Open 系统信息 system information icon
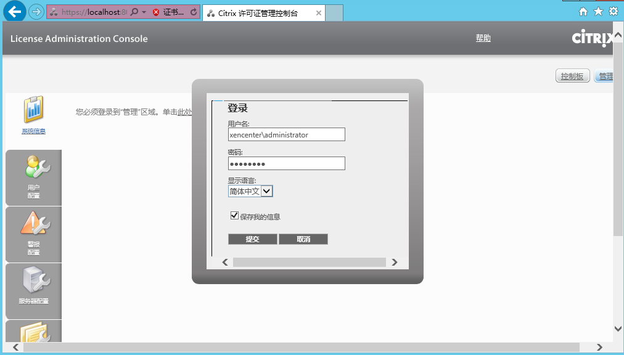The height and width of the screenshot is (355, 624). click(33, 109)
